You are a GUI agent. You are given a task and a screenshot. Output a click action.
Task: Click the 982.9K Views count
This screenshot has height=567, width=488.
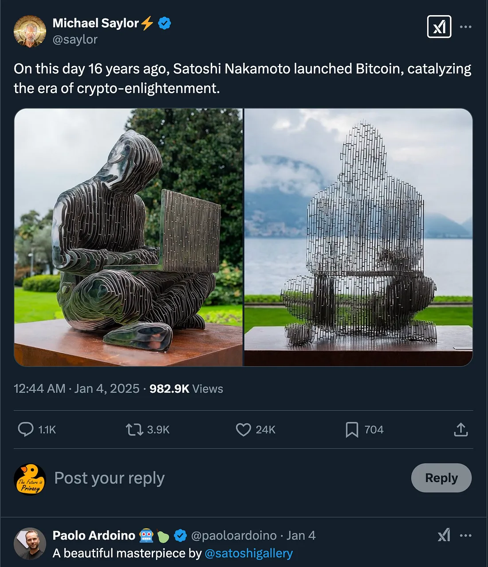pos(186,389)
